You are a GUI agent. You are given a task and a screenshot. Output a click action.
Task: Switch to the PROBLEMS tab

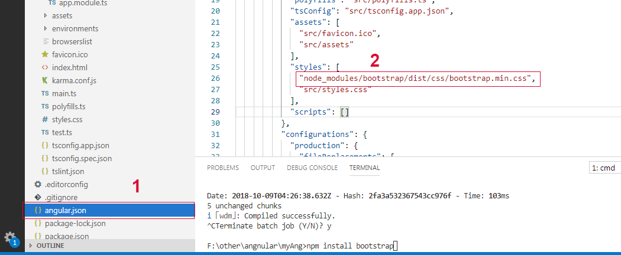(223, 168)
